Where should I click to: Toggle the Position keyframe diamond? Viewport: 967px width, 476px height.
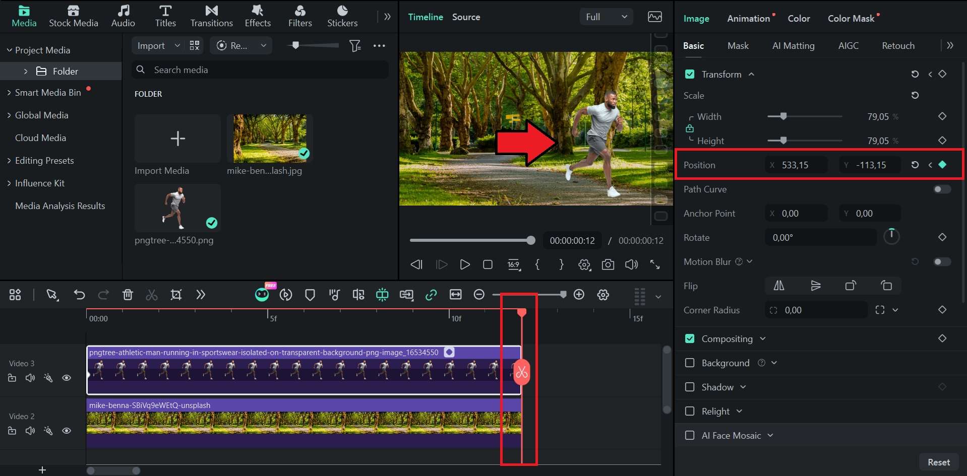pos(942,165)
